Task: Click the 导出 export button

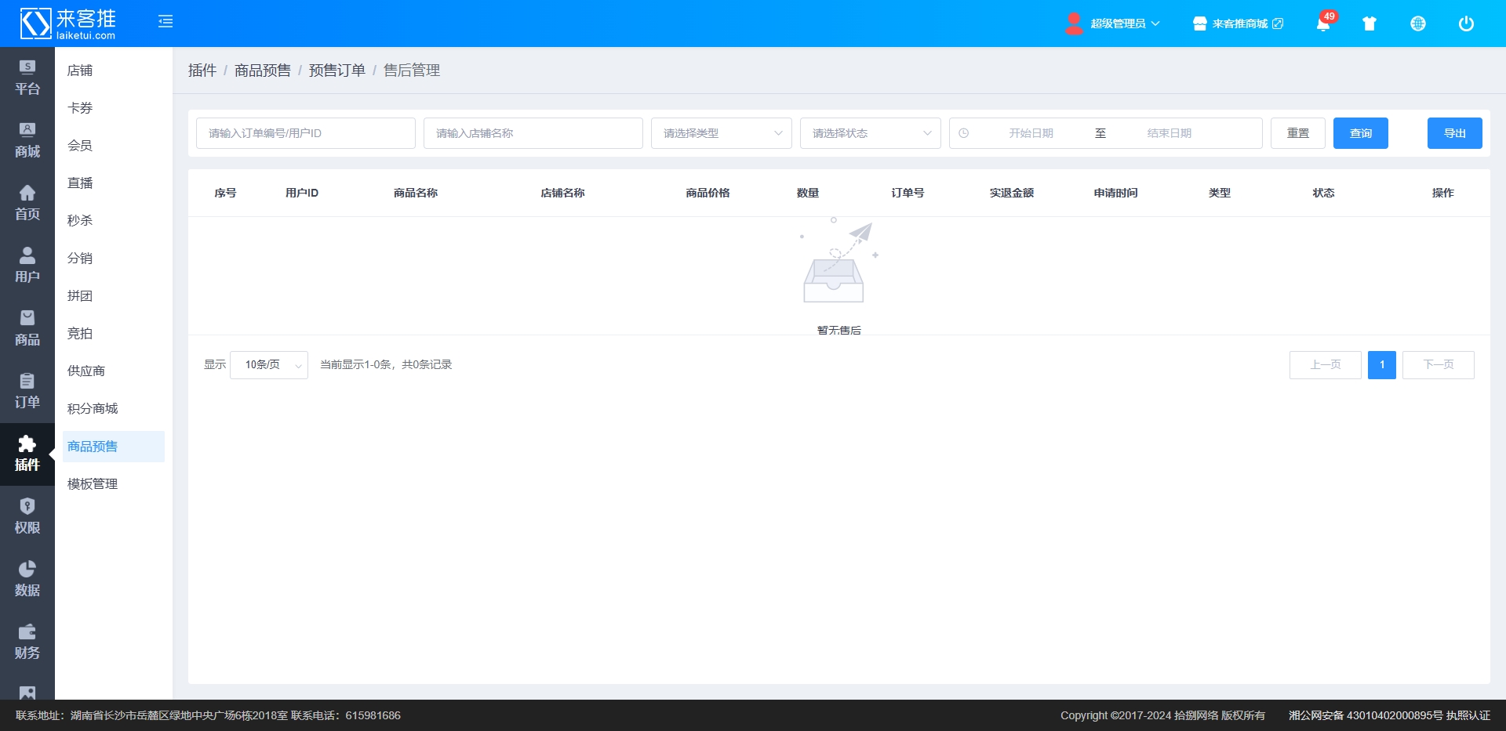Action: point(1454,133)
